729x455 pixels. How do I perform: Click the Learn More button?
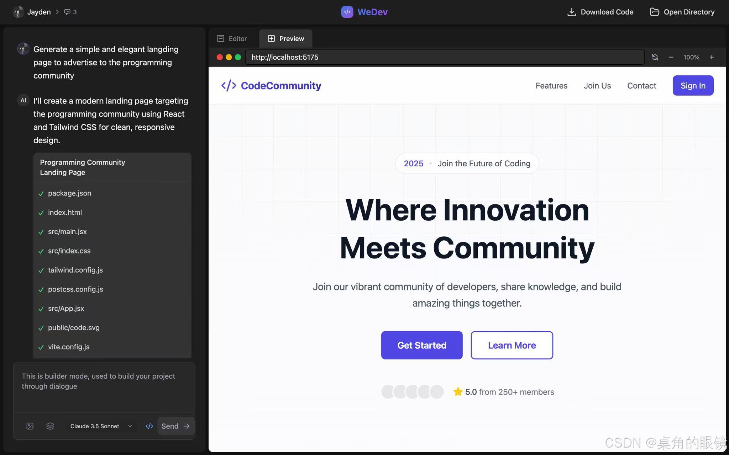click(x=512, y=345)
